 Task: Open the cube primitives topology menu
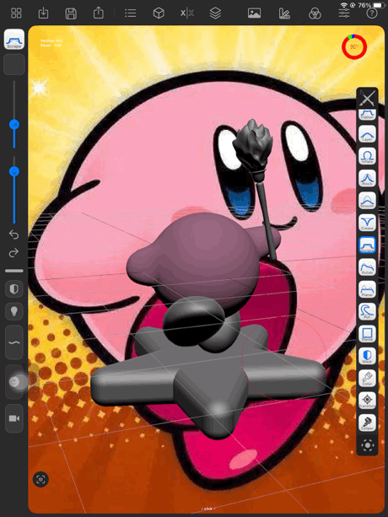(x=159, y=13)
